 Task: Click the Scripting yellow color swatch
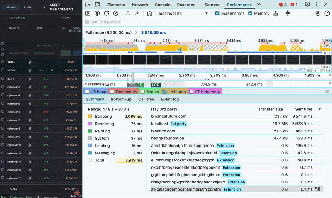tap(90, 116)
